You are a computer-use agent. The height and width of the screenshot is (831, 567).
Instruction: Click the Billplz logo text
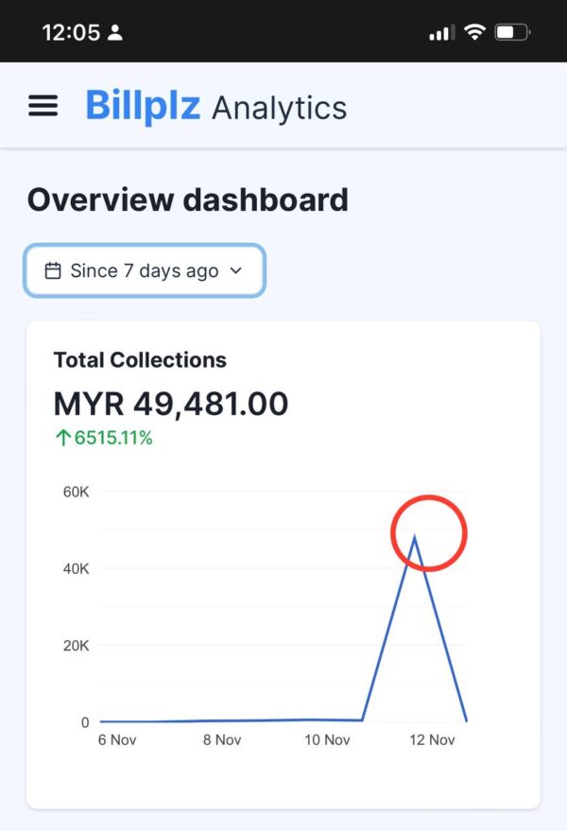(143, 106)
